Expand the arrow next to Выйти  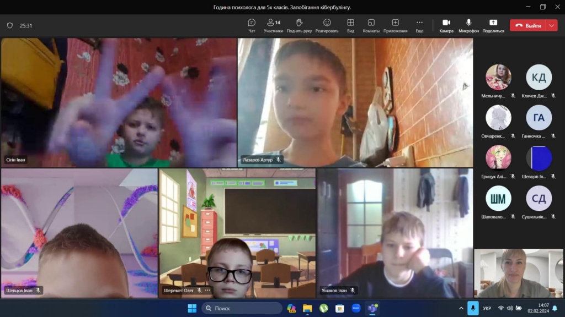click(x=552, y=25)
